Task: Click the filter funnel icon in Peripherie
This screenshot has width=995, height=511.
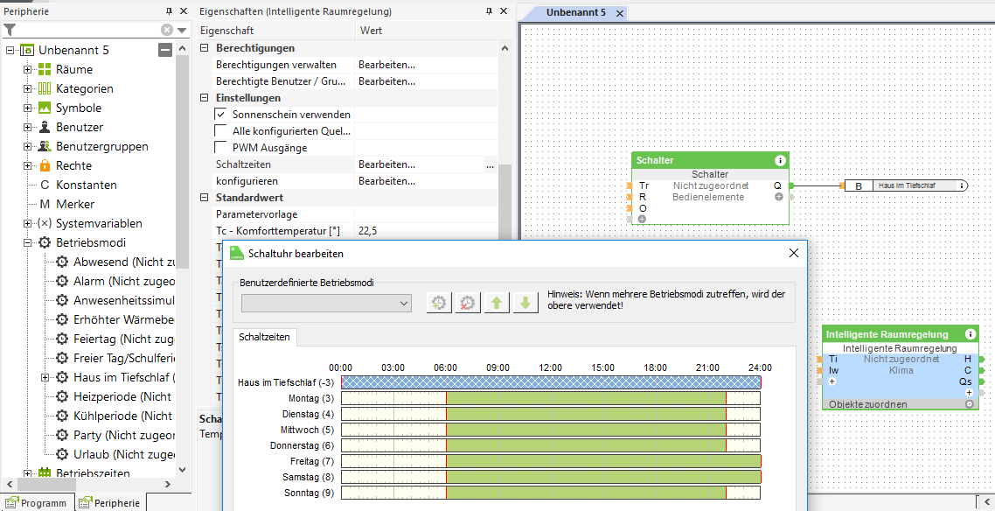Action: point(10,30)
